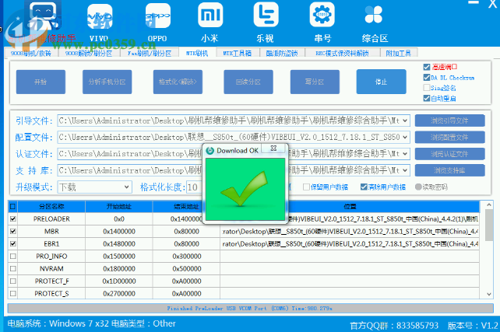This screenshot has height=332, width=500.
Task: Toggle the 自动重启 checkbox
Action: pos(427,98)
